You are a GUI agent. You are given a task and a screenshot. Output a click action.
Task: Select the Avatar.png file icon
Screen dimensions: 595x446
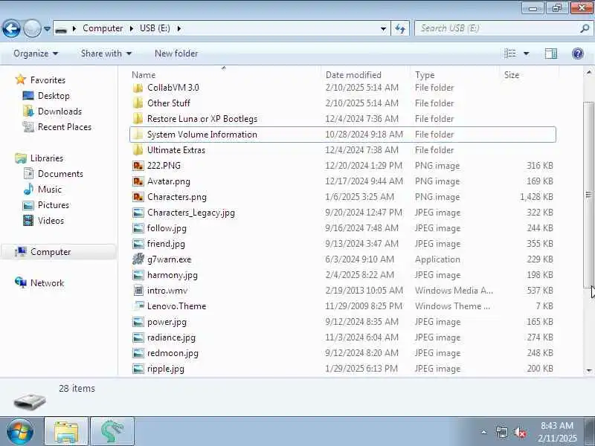click(x=138, y=181)
